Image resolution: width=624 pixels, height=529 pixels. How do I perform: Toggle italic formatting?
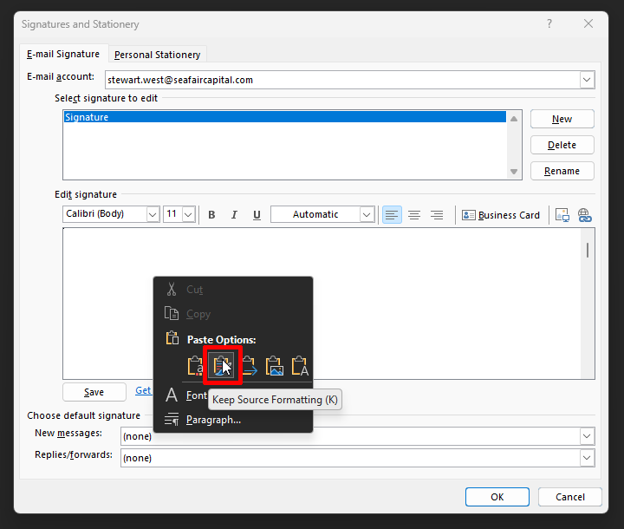234,215
